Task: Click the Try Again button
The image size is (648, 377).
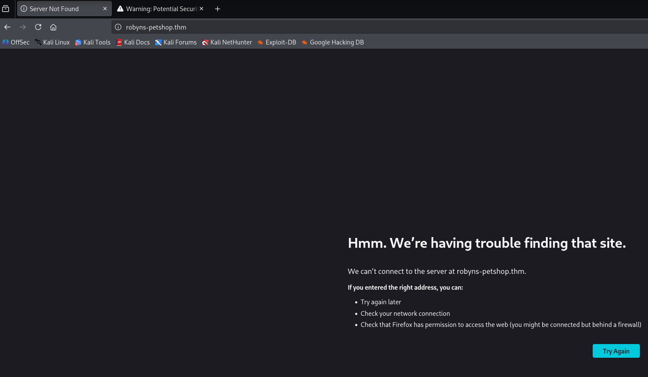Action: (x=616, y=351)
